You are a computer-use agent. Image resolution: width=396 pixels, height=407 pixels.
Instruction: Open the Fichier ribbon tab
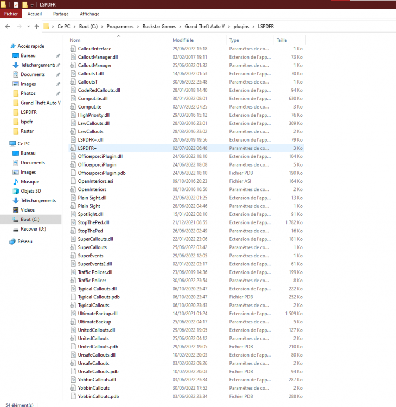pyautogui.click(x=11, y=14)
